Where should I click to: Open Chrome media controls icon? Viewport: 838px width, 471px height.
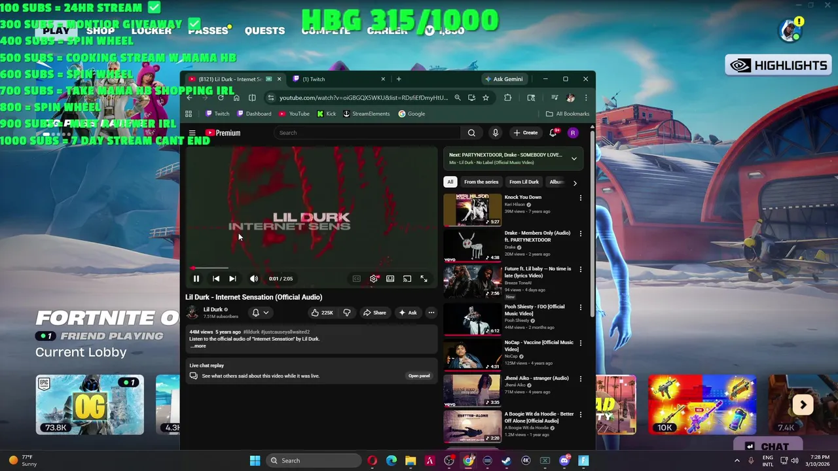point(554,97)
